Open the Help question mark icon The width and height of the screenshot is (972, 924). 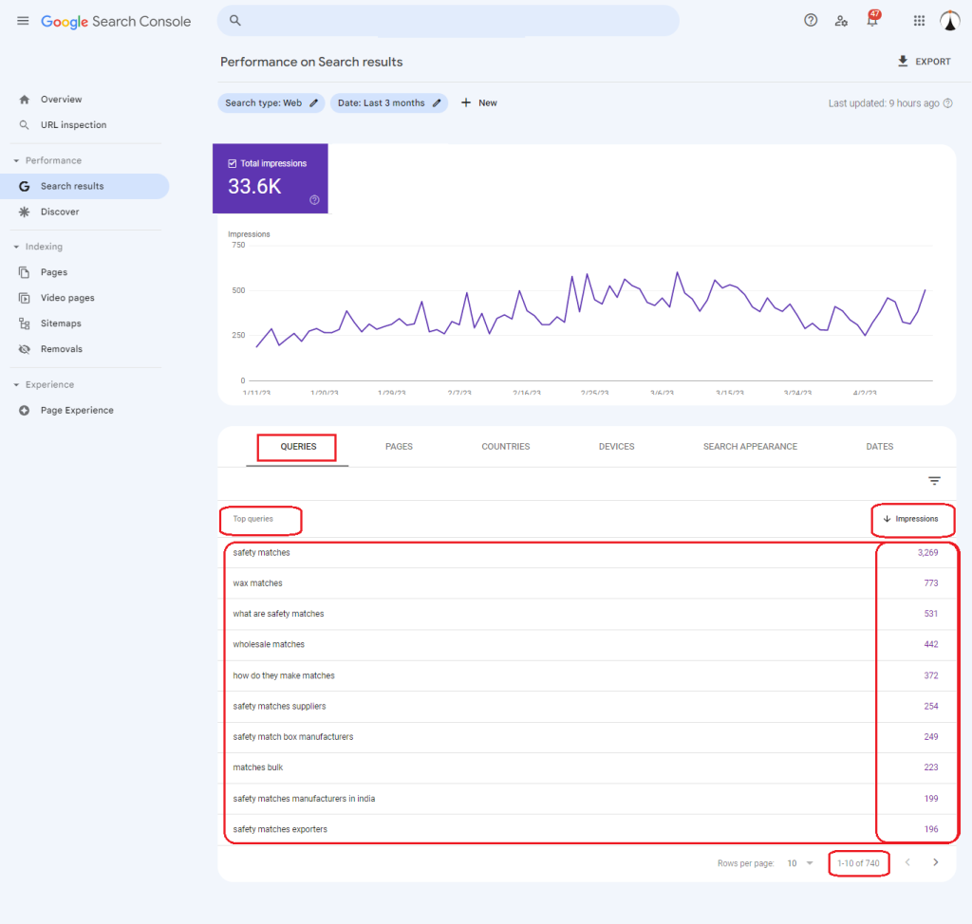click(811, 21)
